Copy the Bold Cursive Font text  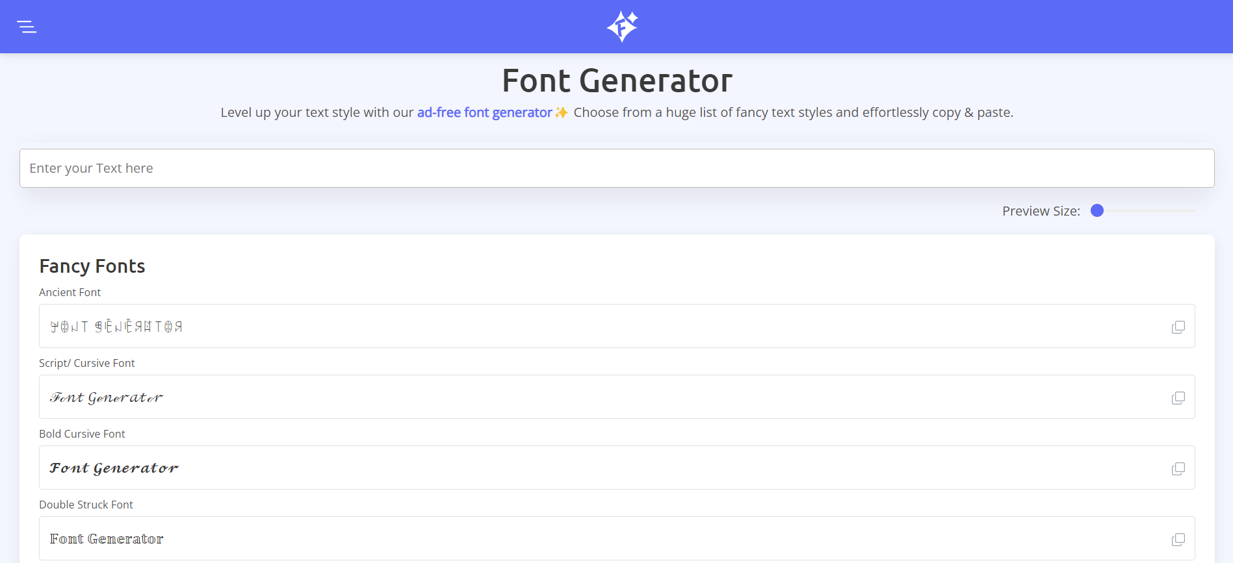[1178, 468]
